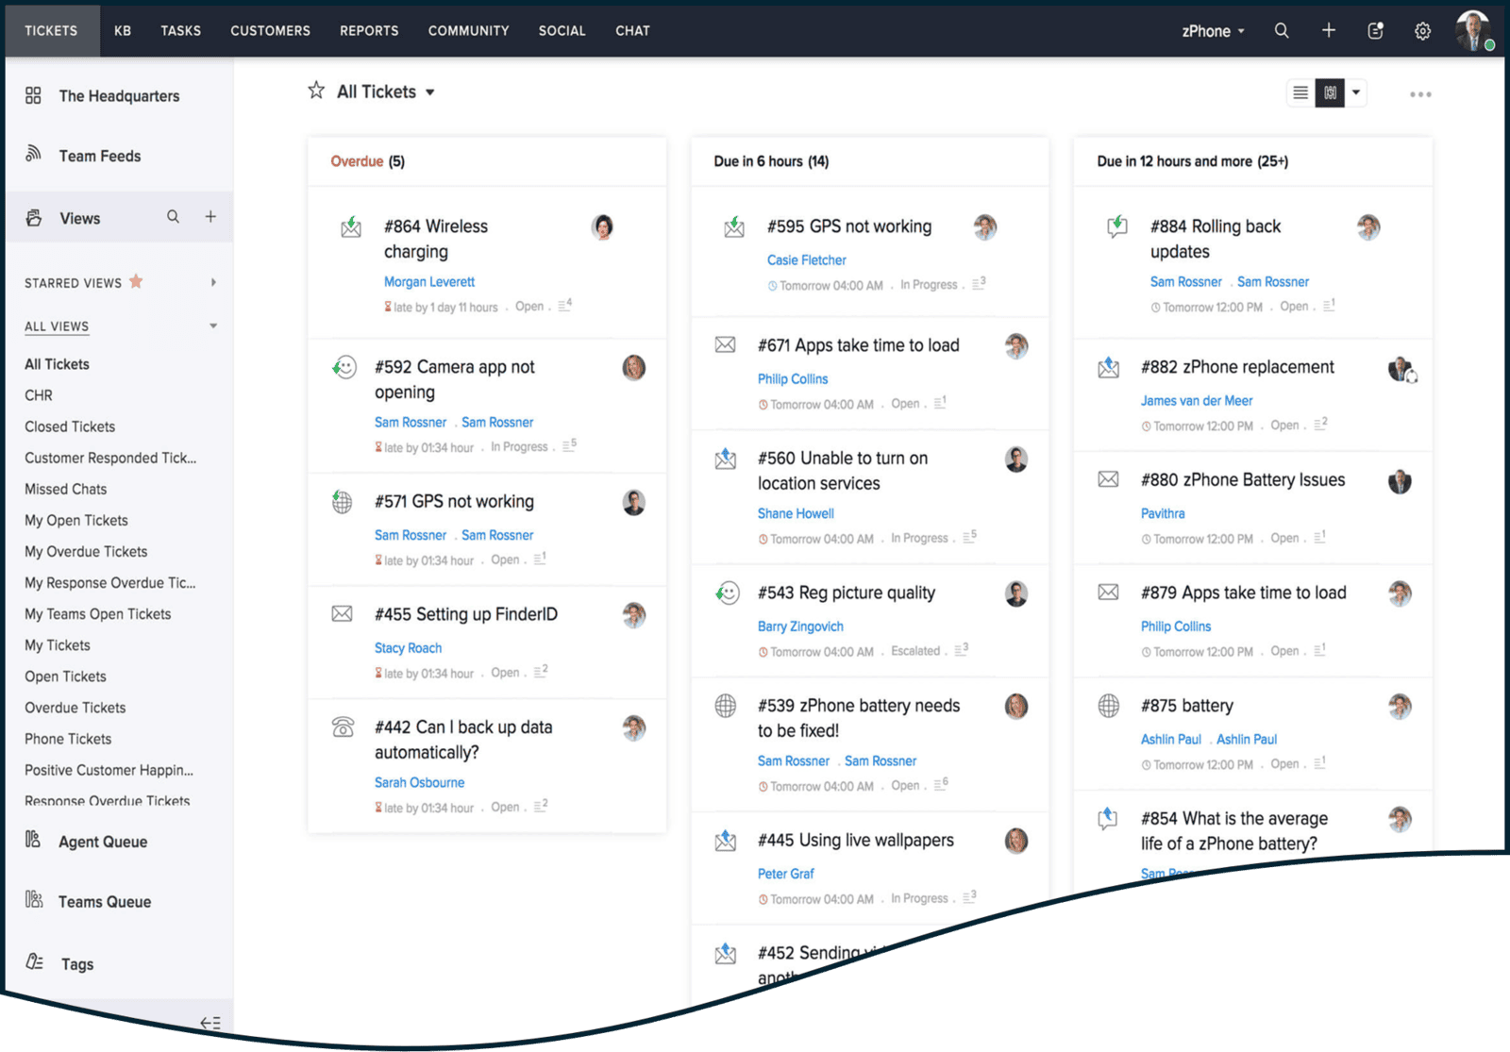Select the kanban board view toggle

(x=1330, y=92)
